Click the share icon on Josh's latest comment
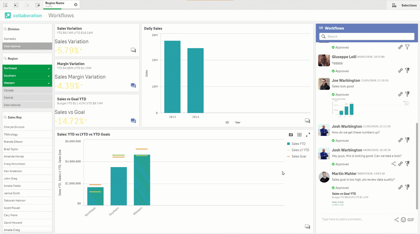 coord(393,164)
